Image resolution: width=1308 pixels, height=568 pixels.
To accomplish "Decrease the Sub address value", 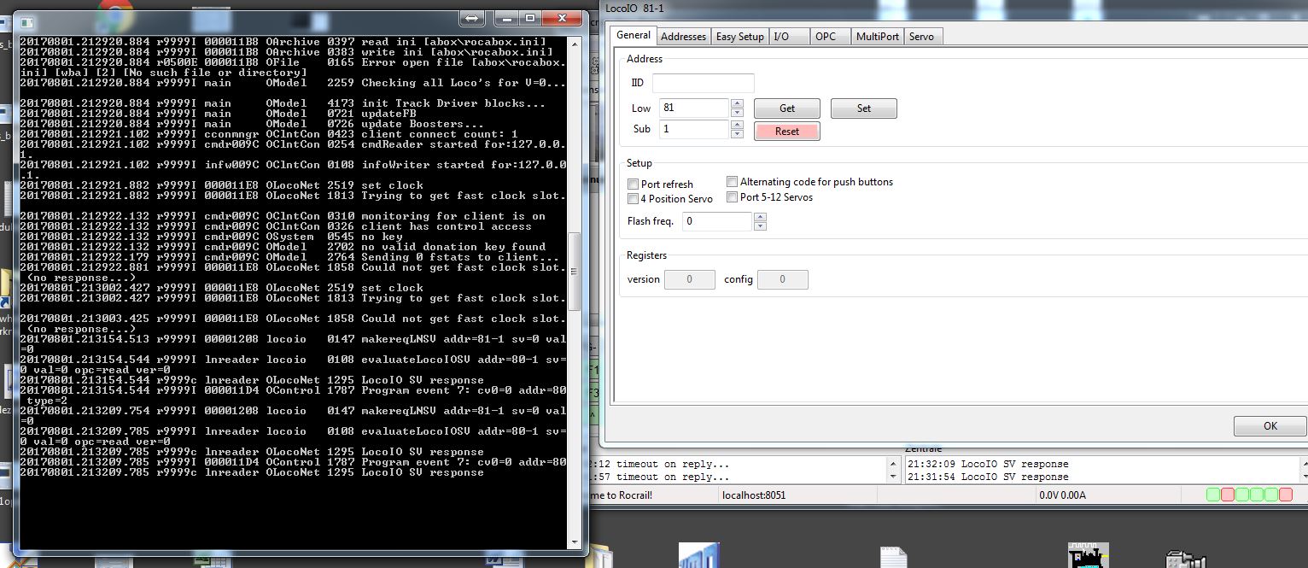I will pos(738,134).
